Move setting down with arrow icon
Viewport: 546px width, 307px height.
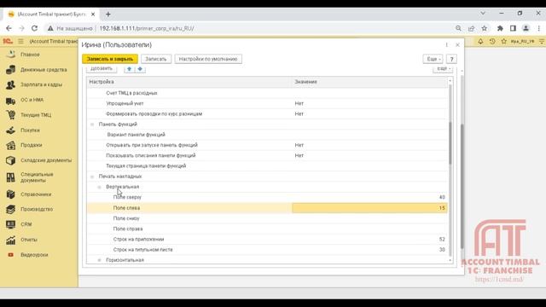[x=140, y=68]
